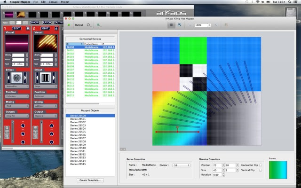Click layer 2 vertical fader
Screen dimensions: 301x188
click(41, 132)
